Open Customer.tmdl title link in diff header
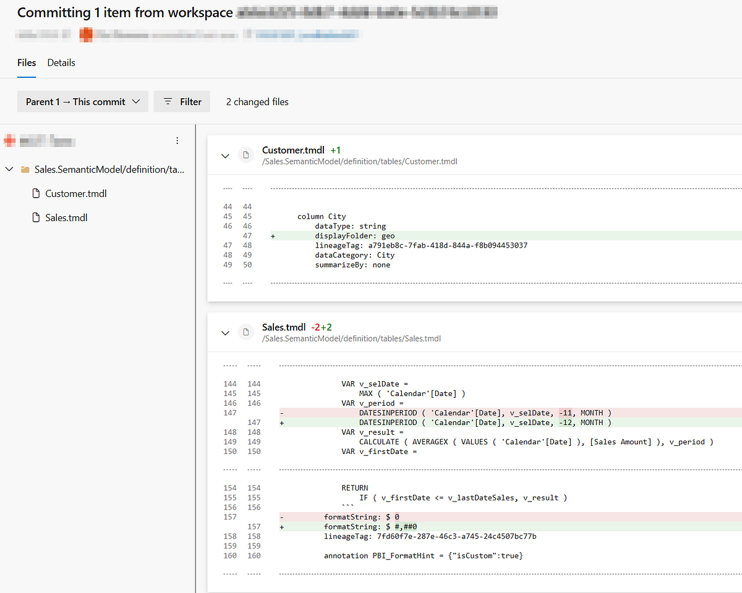742x593 pixels. point(293,150)
